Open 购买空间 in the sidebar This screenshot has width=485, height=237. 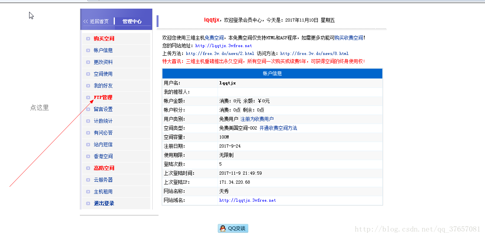(x=104, y=38)
